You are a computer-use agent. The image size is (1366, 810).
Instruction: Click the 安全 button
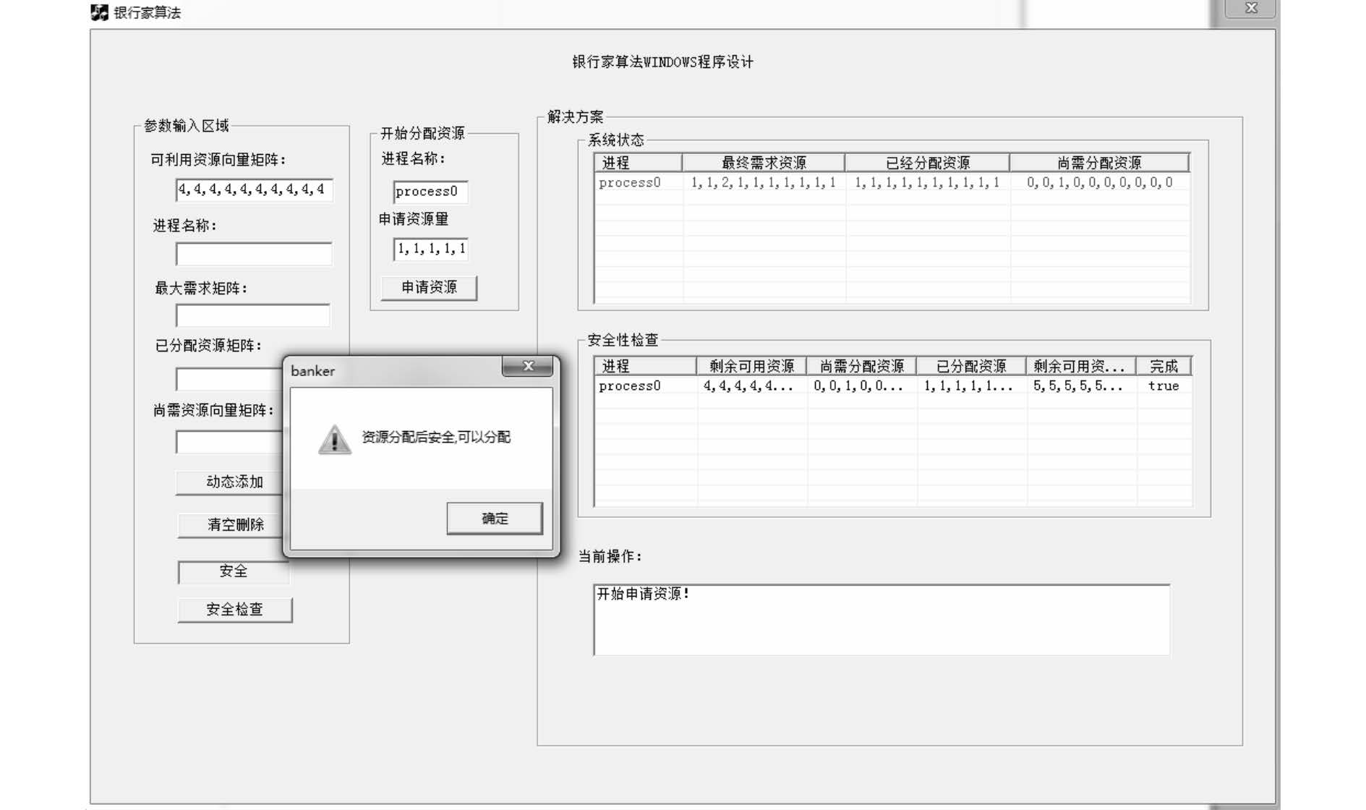tap(233, 571)
